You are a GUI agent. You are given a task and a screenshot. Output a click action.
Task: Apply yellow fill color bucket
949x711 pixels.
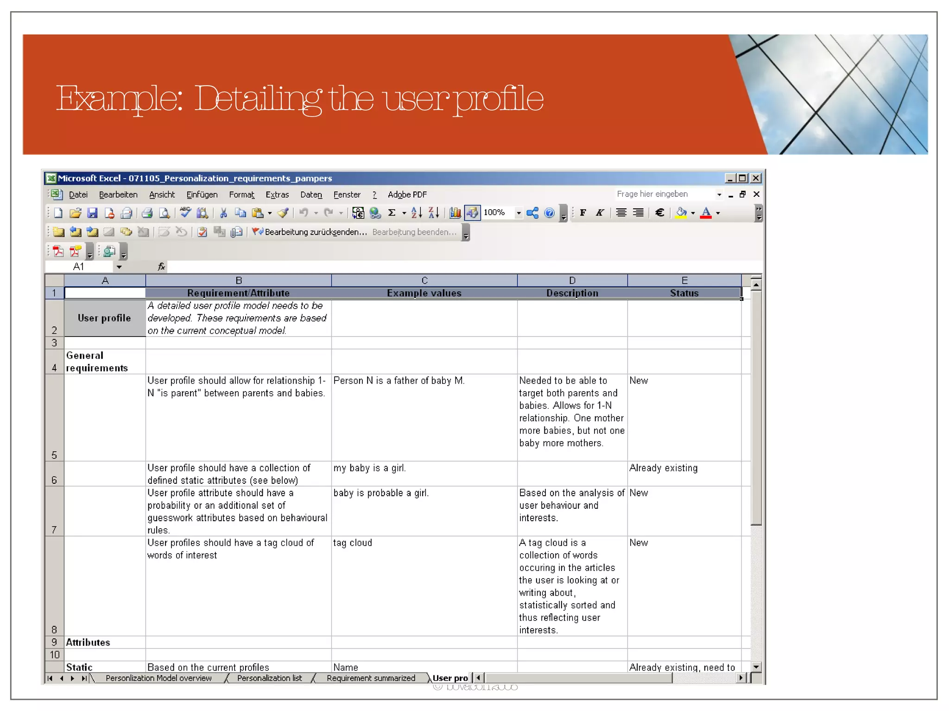[681, 213]
